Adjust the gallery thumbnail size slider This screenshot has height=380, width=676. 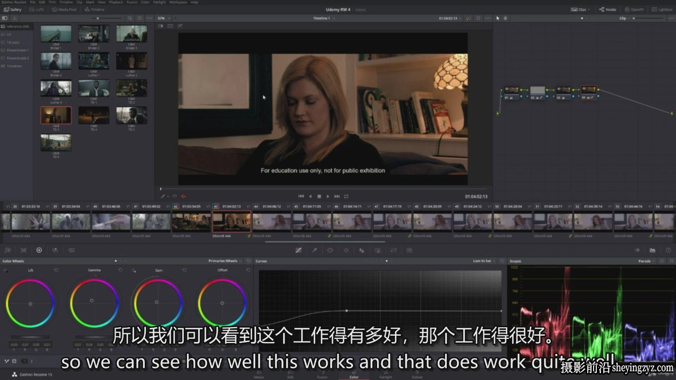pos(98,18)
